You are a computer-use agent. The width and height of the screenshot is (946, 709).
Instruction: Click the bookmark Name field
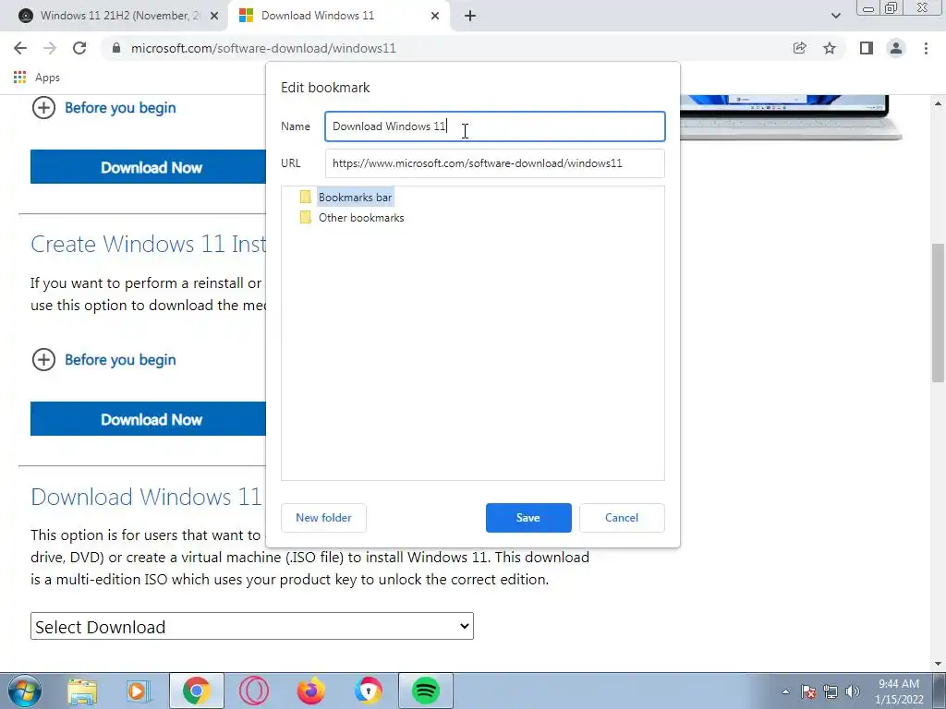click(495, 126)
